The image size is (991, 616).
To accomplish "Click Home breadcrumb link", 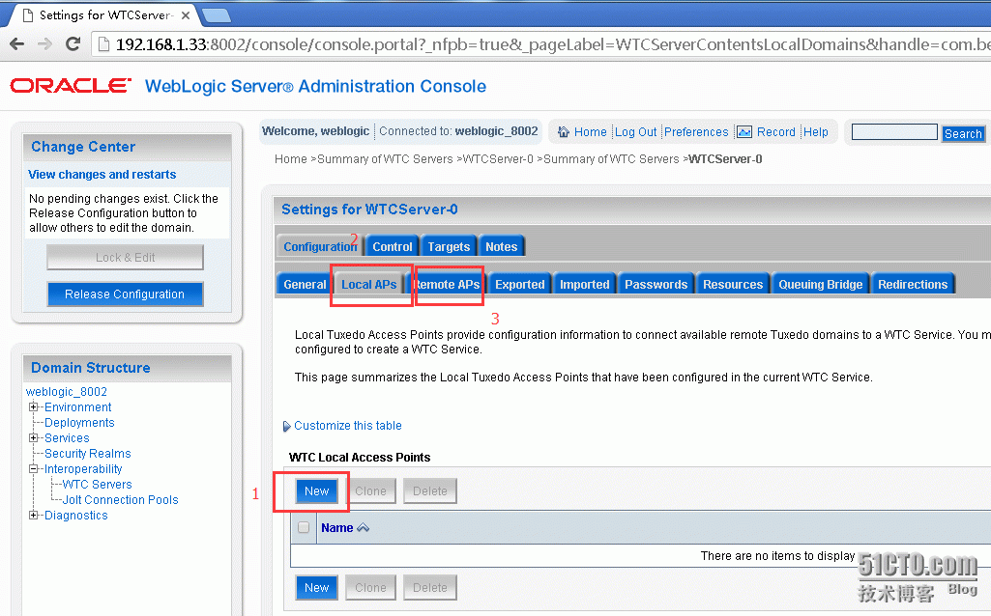I will pyautogui.click(x=291, y=159).
